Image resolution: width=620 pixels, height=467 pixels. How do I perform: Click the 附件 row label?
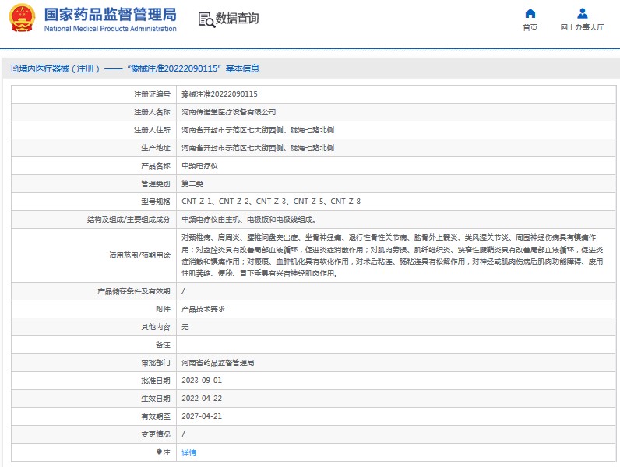[x=163, y=309]
